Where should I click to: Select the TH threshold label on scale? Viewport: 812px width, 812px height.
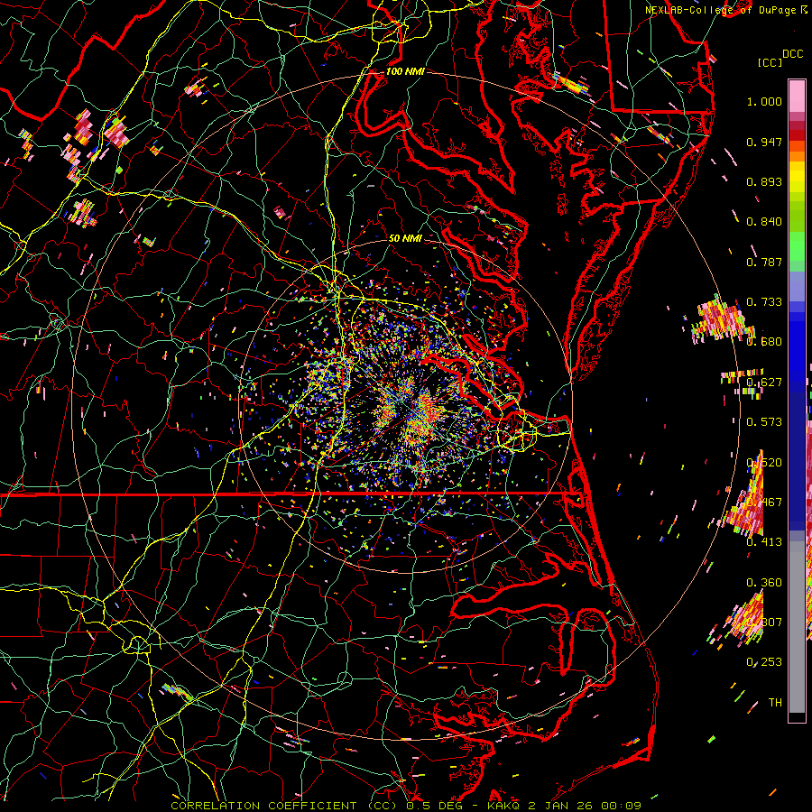pos(775,703)
